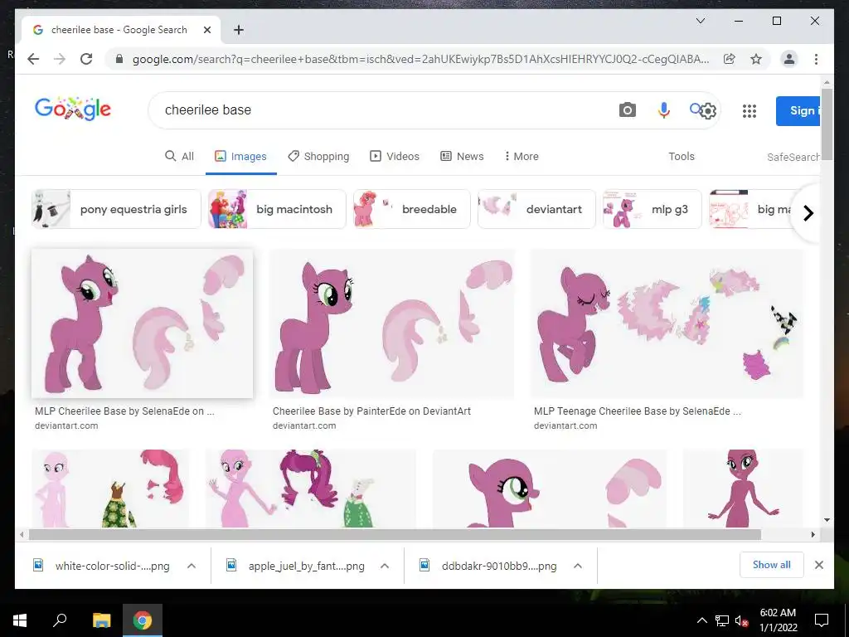
Task: Select the big macintosh suggestion chip
Action: click(277, 209)
